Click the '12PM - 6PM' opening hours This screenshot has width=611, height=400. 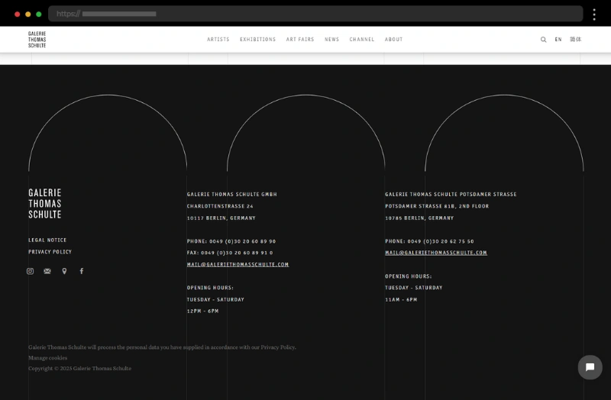(202, 311)
